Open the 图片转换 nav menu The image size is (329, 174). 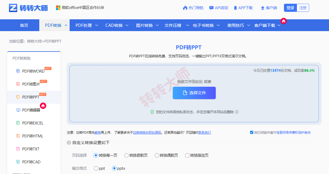pos(144,25)
